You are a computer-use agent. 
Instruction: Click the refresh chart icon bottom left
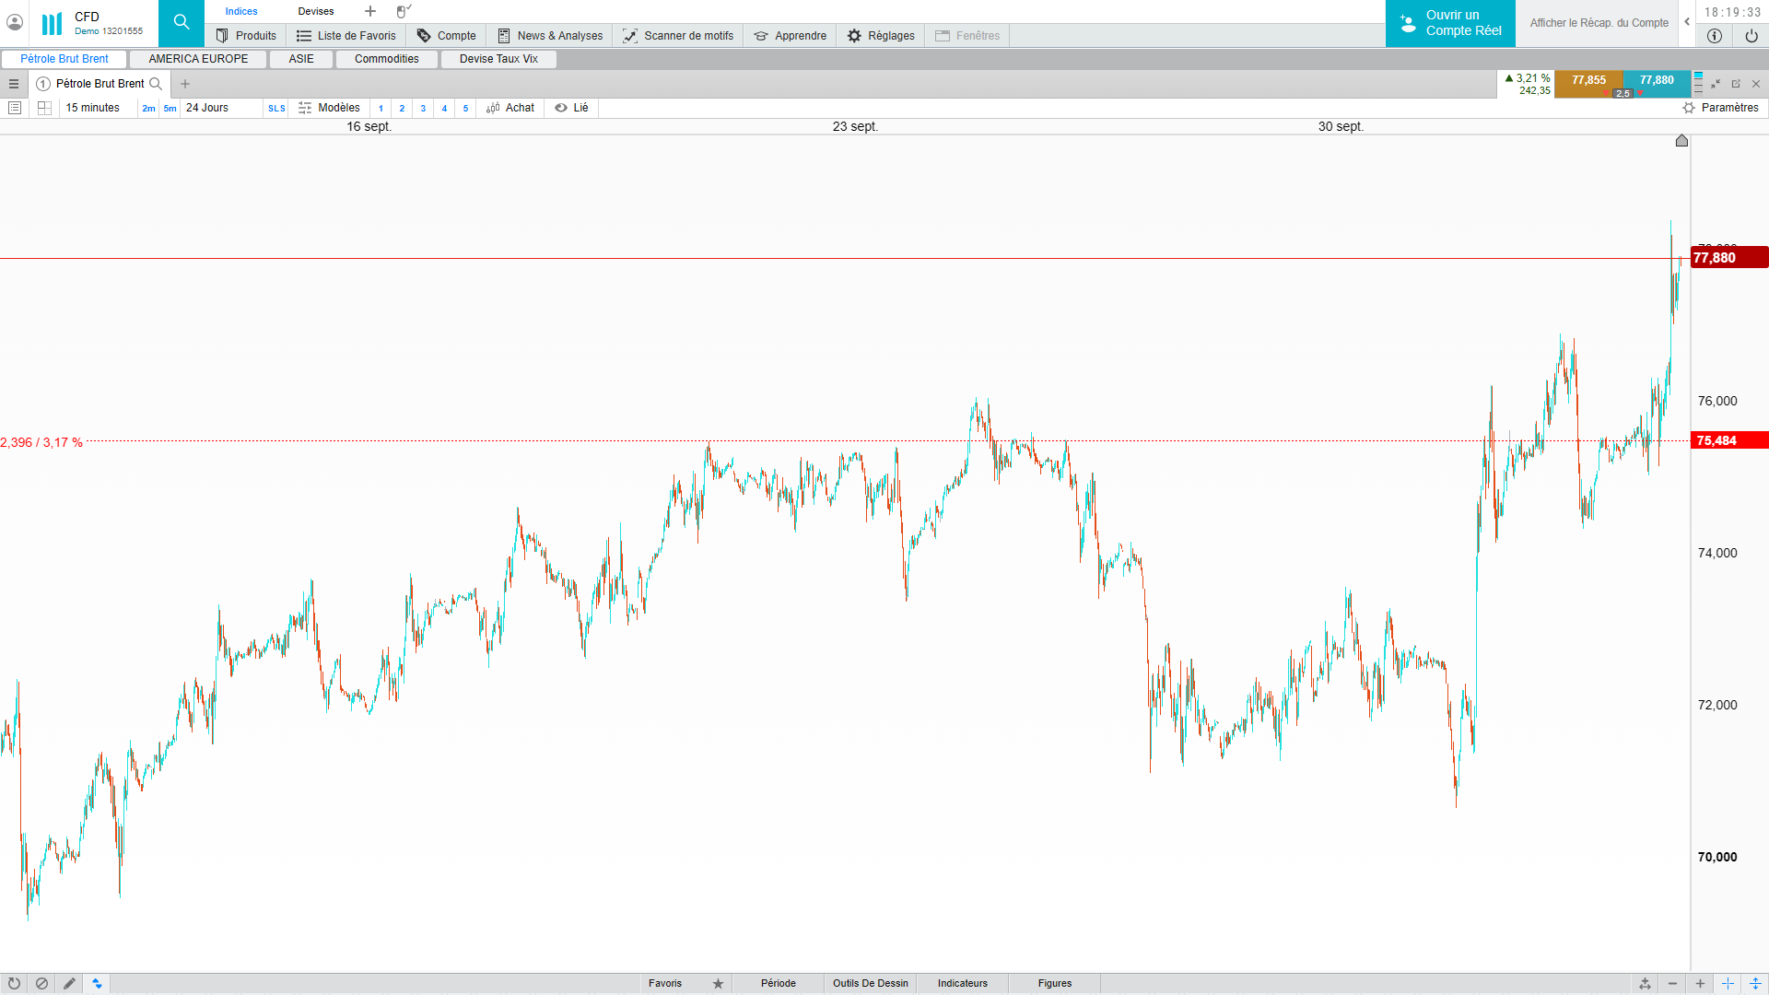pos(14,983)
